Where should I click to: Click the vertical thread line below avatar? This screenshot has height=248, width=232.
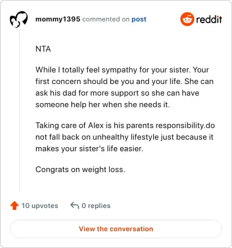[x=19, y=110]
